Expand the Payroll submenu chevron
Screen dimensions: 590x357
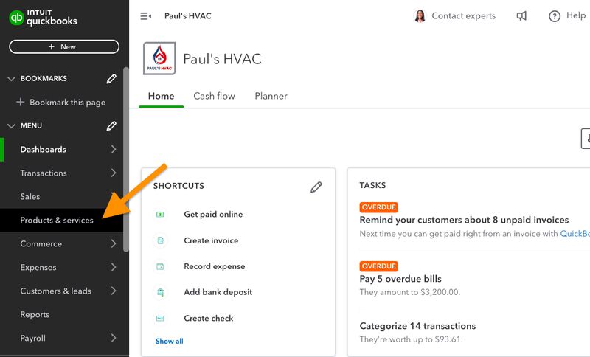click(x=114, y=338)
